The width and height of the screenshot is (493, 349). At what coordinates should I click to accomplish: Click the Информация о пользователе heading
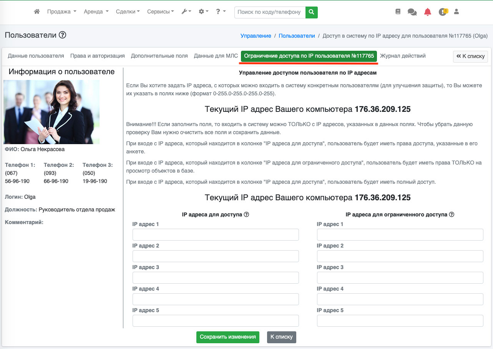[x=62, y=72]
